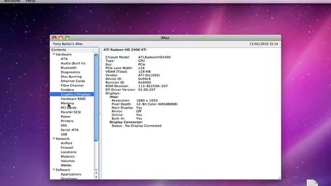Zoom the iMac window with green button
This screenshot has width=331, height=186.
(x=67, y=38)
